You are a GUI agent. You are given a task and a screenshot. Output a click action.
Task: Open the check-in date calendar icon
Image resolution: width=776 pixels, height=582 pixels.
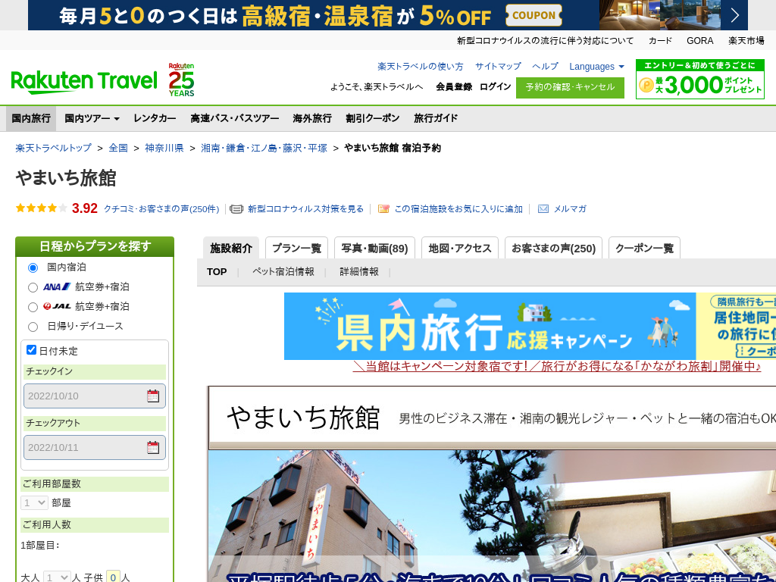(153, 396)
